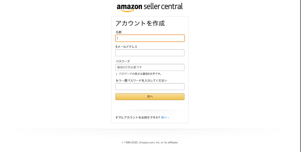This screenshot has height=152, width=301.
Task: Click the small arrow after the 次へ sign-in link
Action: point(168,118)
